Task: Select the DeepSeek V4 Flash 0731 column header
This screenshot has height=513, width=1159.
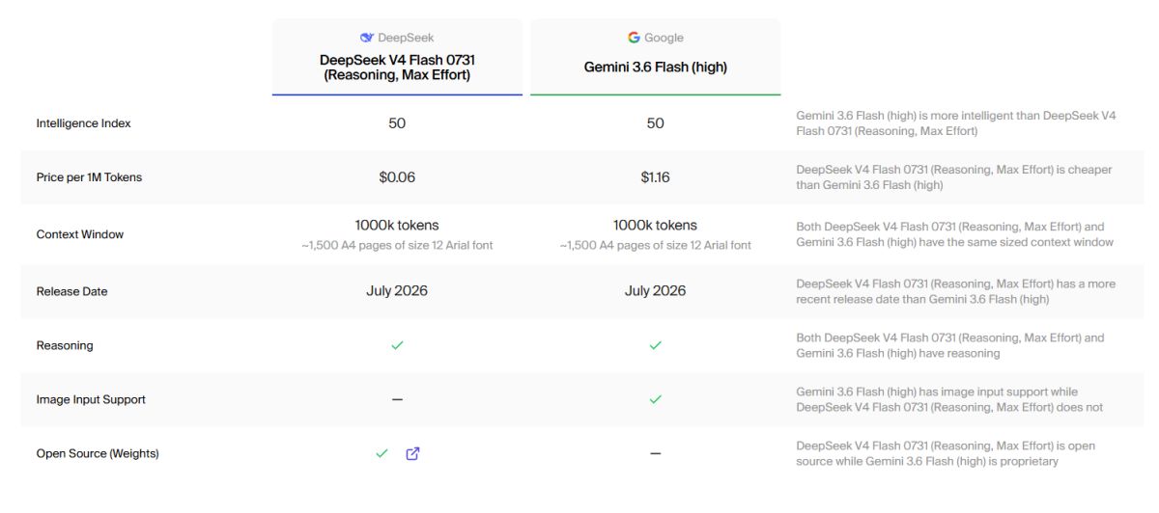Action: coord(397,57)
